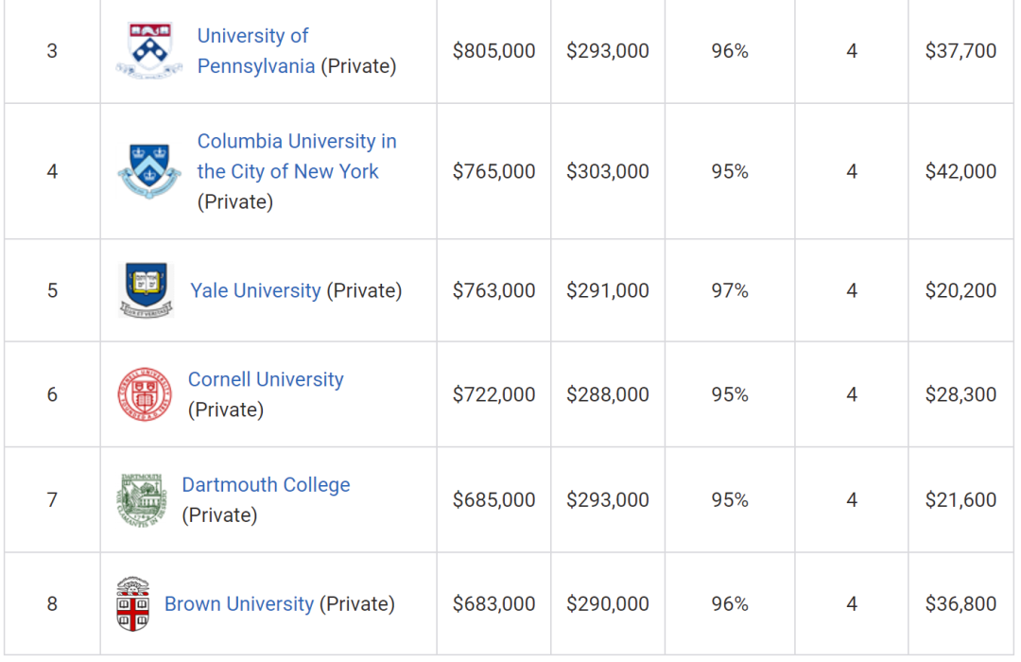This screenshot has height=662, width=1021.
Task: Click the Yale University crest icon
Action: point(146,290)
